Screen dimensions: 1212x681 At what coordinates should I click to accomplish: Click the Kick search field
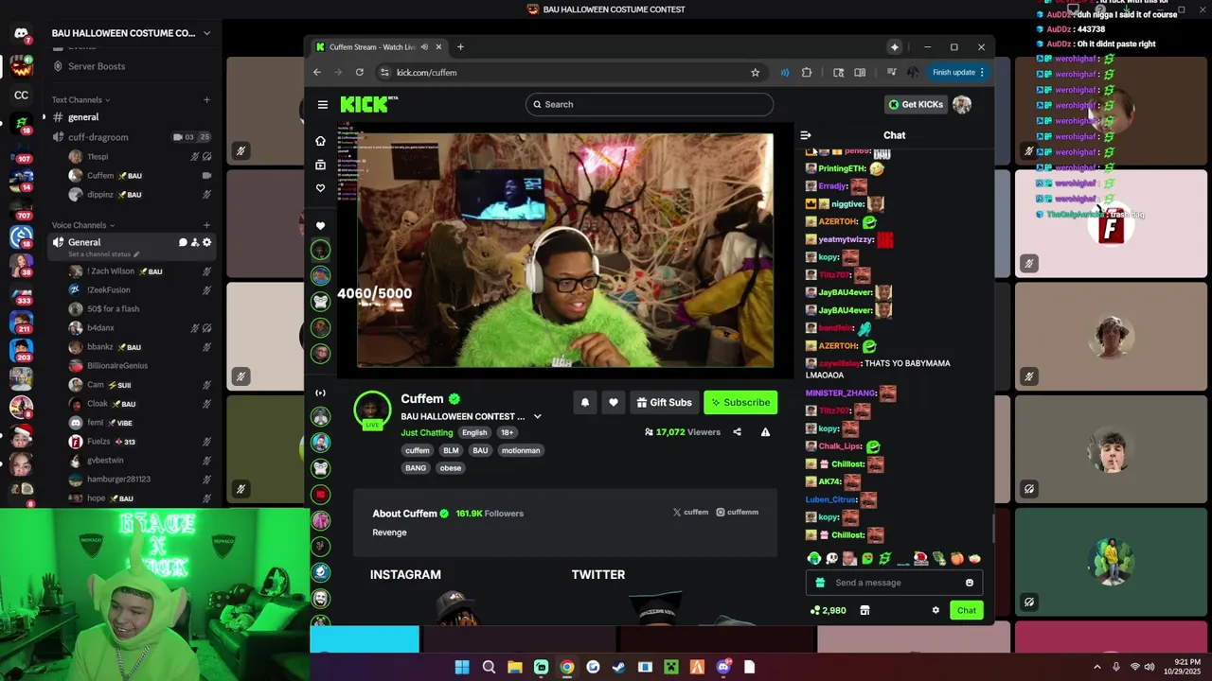(x=650, y=104)
